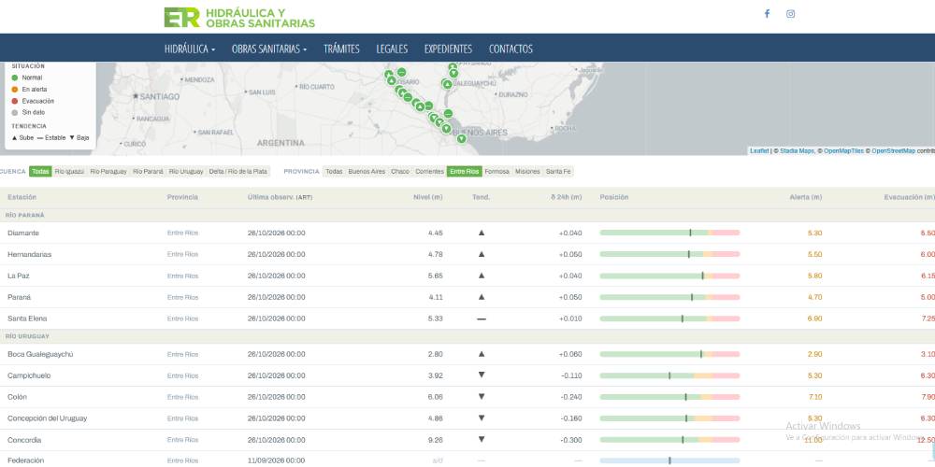Select Todas in the Provincia filter
The image size is (935, 467).
(x=334, y=172)
